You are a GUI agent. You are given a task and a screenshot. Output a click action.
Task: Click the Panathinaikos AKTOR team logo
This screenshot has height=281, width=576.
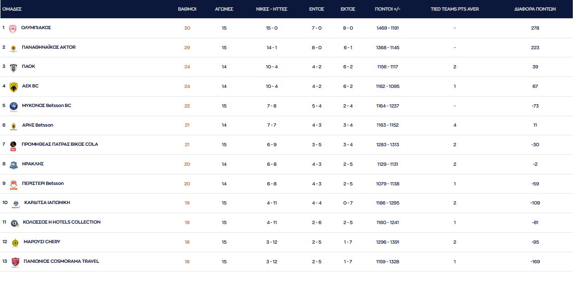(x=13, y=48)
